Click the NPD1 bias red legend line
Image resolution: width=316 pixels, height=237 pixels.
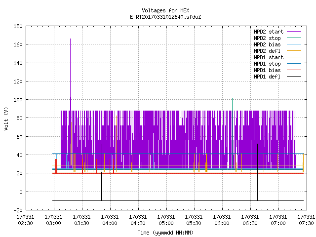click(294, 70)
